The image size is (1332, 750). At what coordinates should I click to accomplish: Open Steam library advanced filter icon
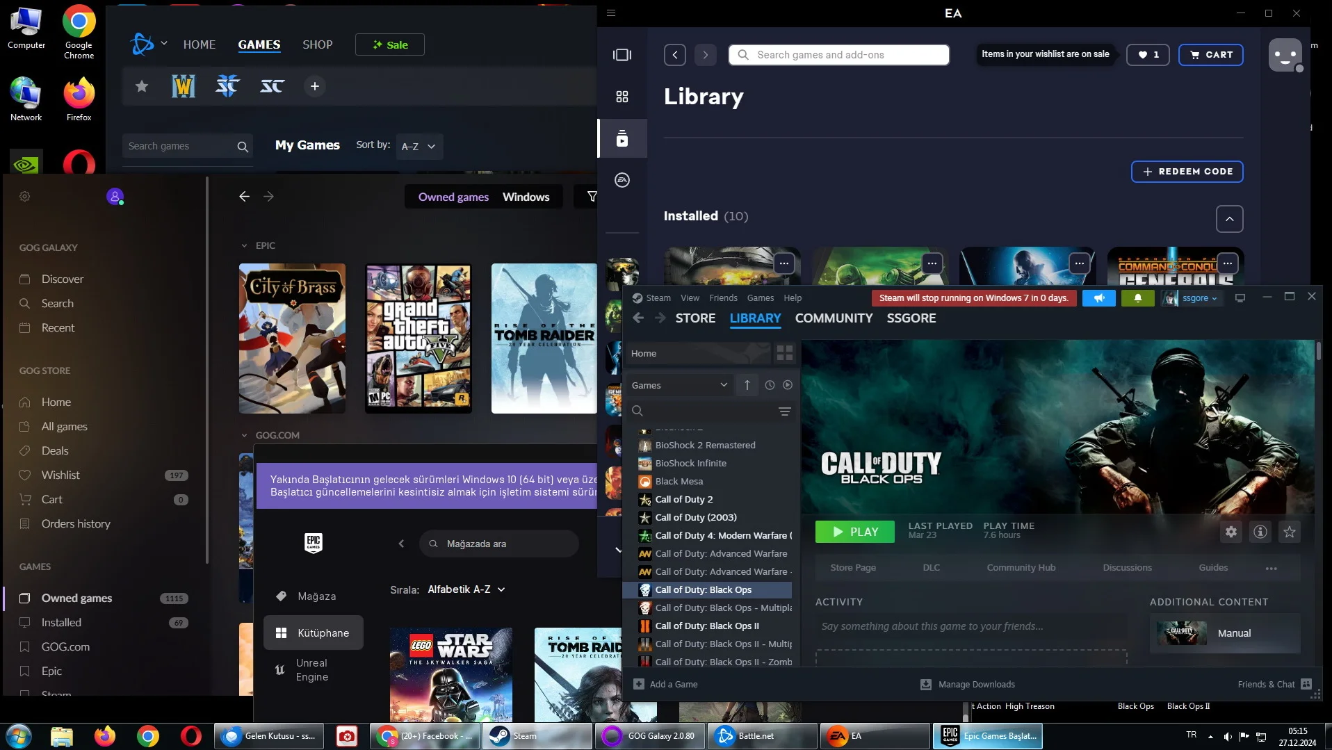[785, 411]
